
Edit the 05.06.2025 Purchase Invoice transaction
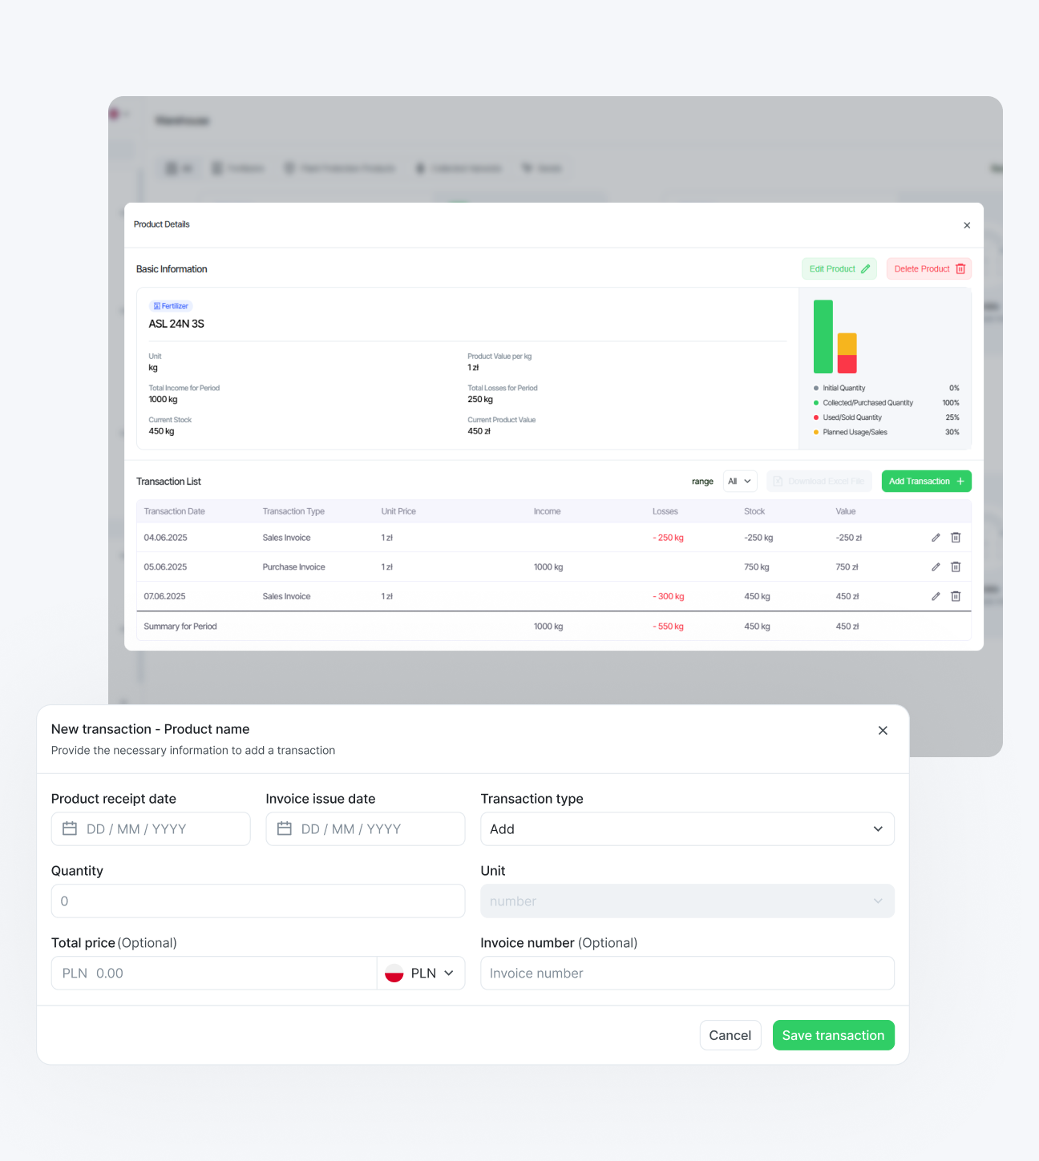pos(936,566)
